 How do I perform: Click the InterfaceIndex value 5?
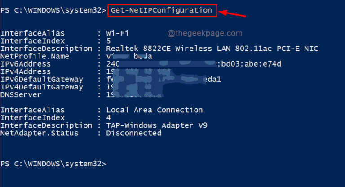108,41
